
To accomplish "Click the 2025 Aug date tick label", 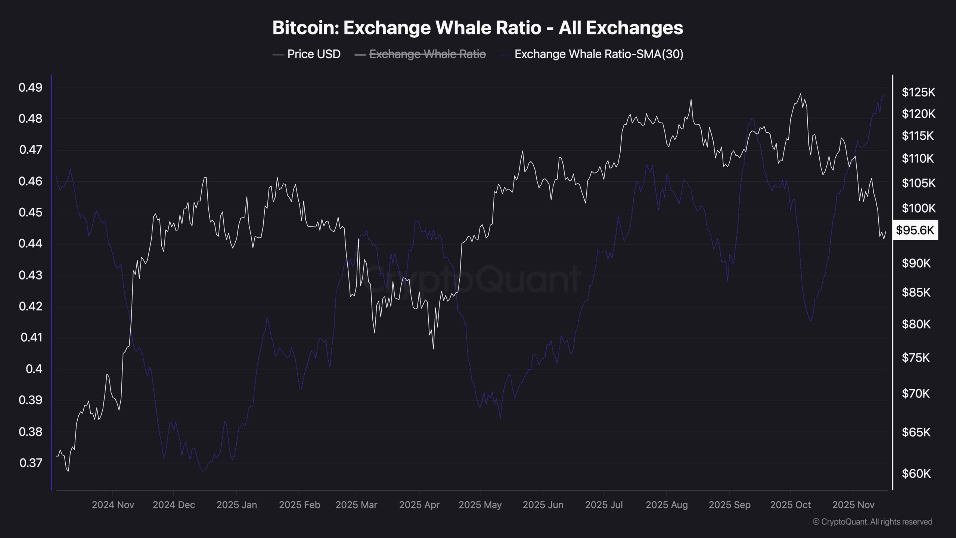I will pos(667,505).
